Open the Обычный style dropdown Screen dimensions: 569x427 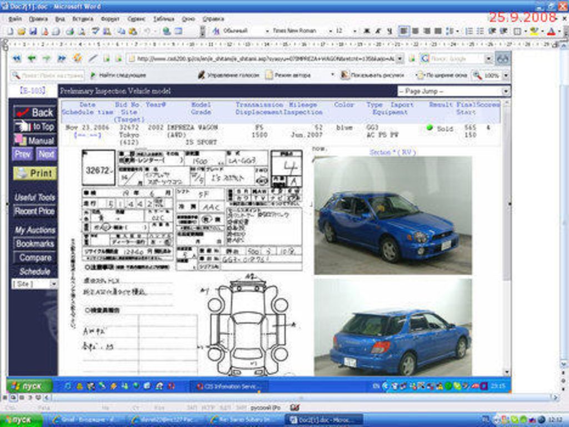[267, 32]
